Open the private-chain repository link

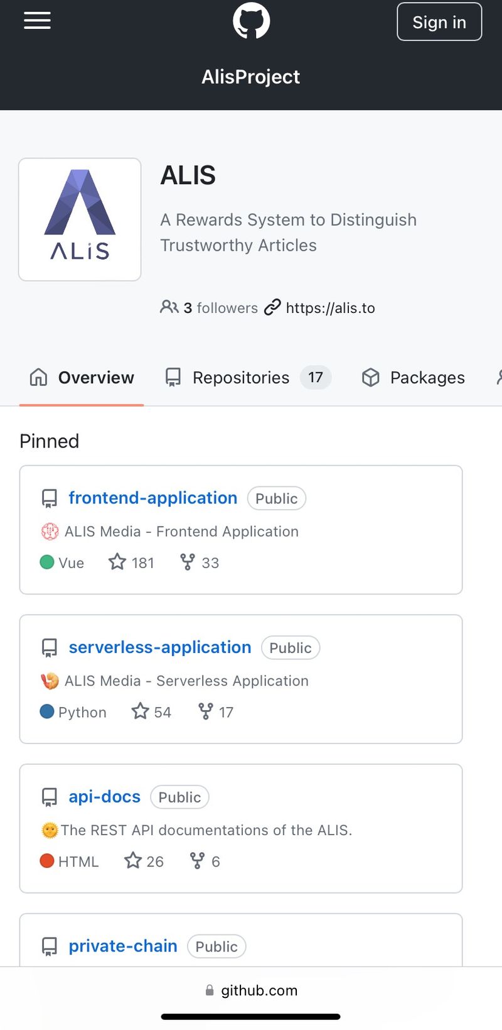pyautogui.click(x=122, y=946)
